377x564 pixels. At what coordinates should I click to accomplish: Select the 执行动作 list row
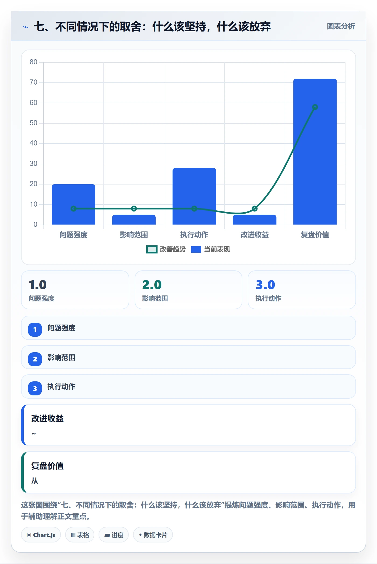click(188, 387)
